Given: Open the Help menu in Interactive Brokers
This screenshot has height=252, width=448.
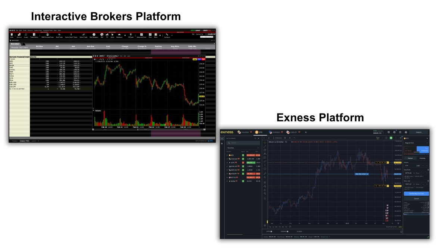Looking at the screenshot, I should (59, 30).
